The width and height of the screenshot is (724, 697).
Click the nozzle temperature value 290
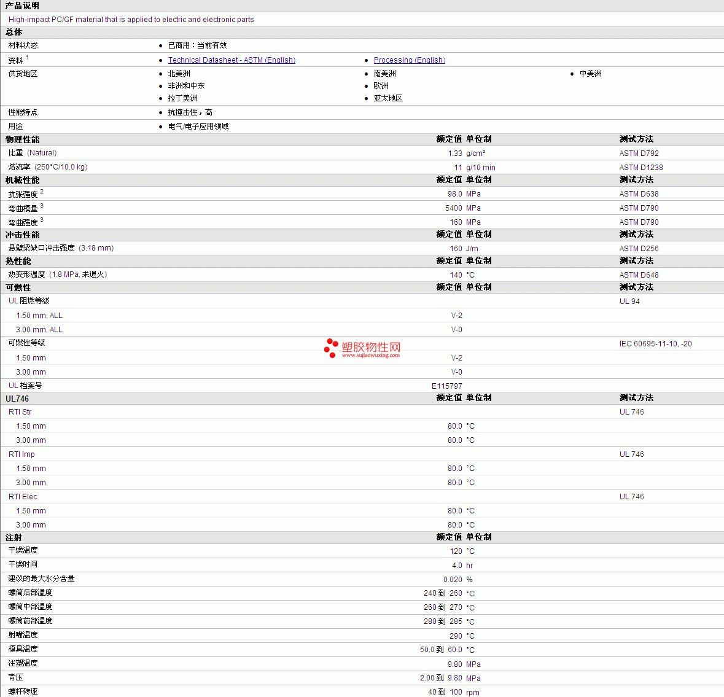456,636
